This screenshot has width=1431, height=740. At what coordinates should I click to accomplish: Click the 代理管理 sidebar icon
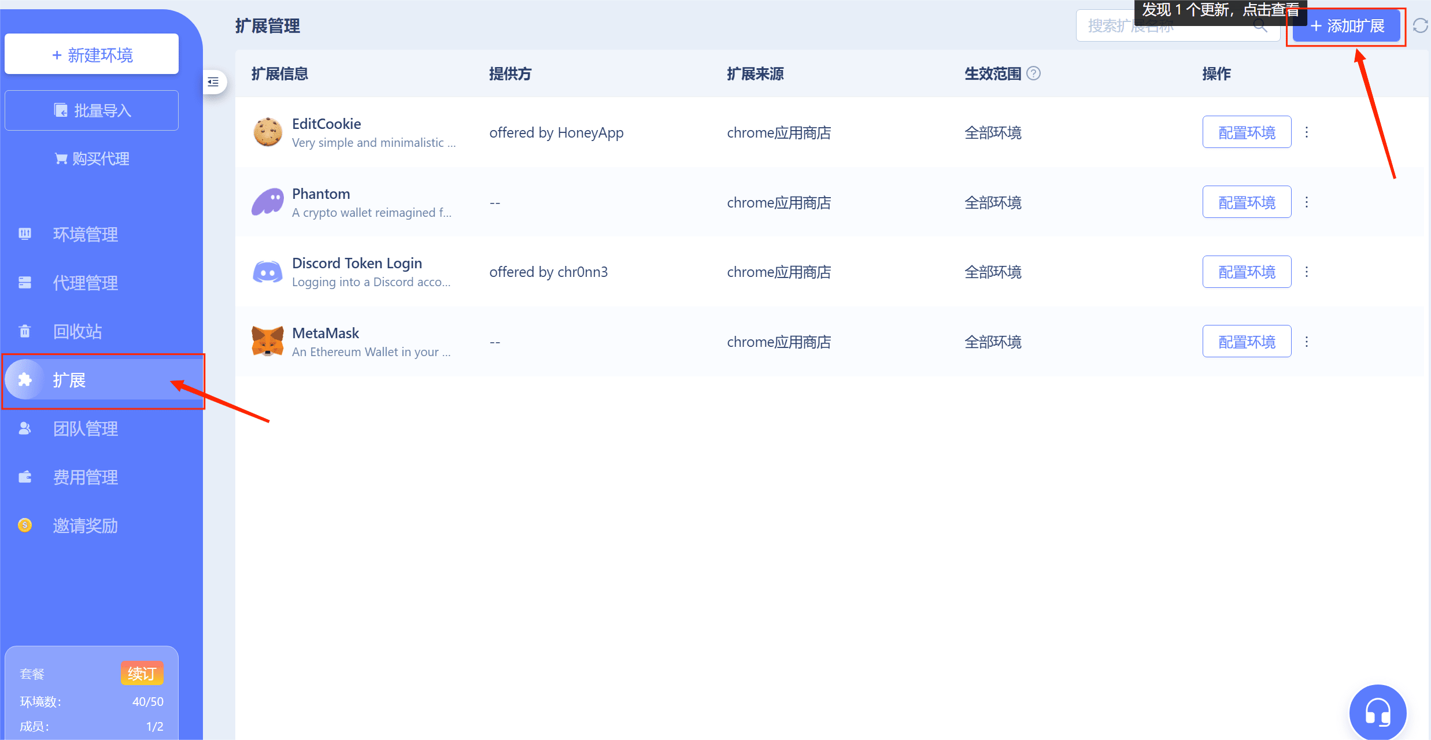click(x=25, y=282)
